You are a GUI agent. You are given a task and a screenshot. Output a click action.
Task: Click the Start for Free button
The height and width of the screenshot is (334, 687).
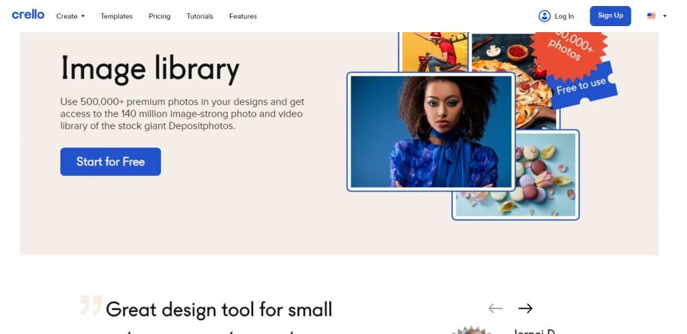[x=111, y=162]
